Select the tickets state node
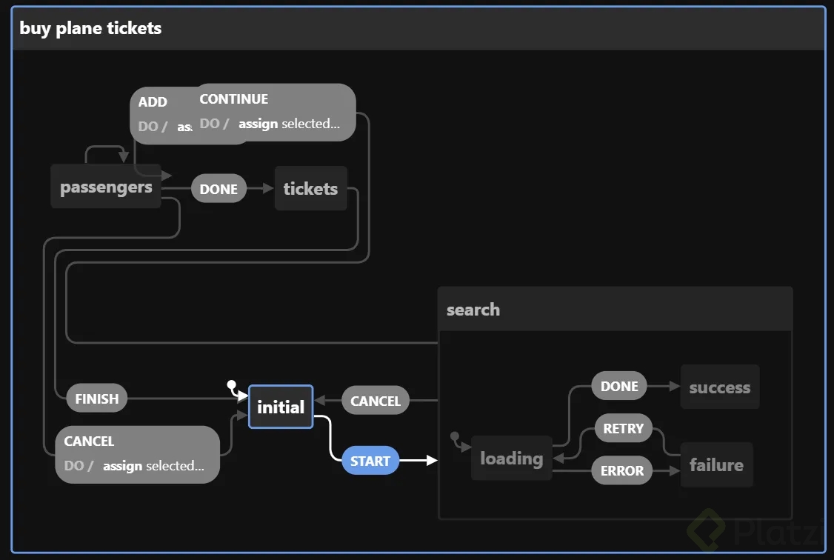This screenshot has height=560, width=834. click(310, 189)
